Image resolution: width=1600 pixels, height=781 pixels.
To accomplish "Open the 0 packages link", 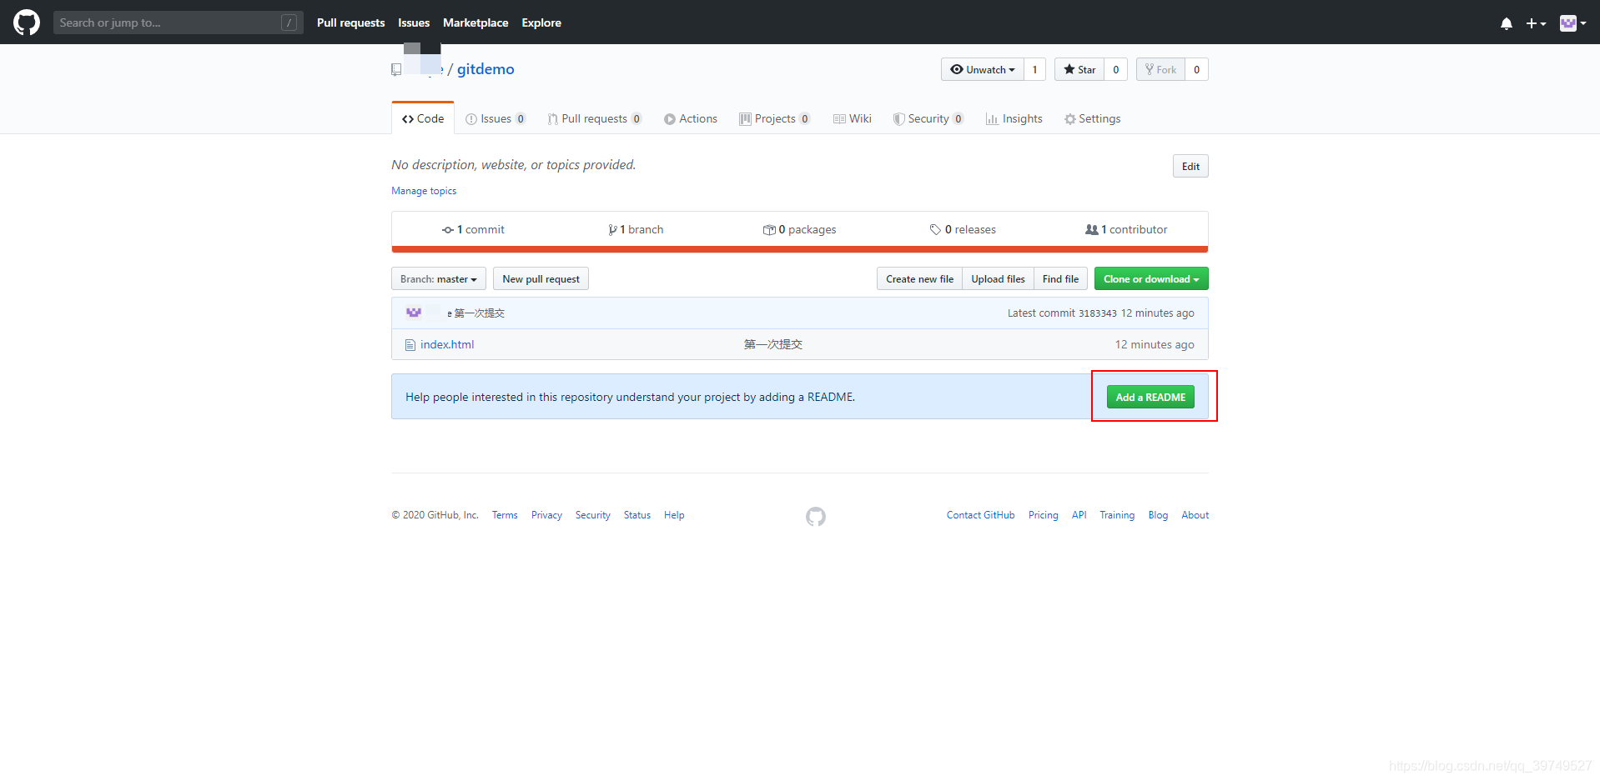I will (799, 229).
